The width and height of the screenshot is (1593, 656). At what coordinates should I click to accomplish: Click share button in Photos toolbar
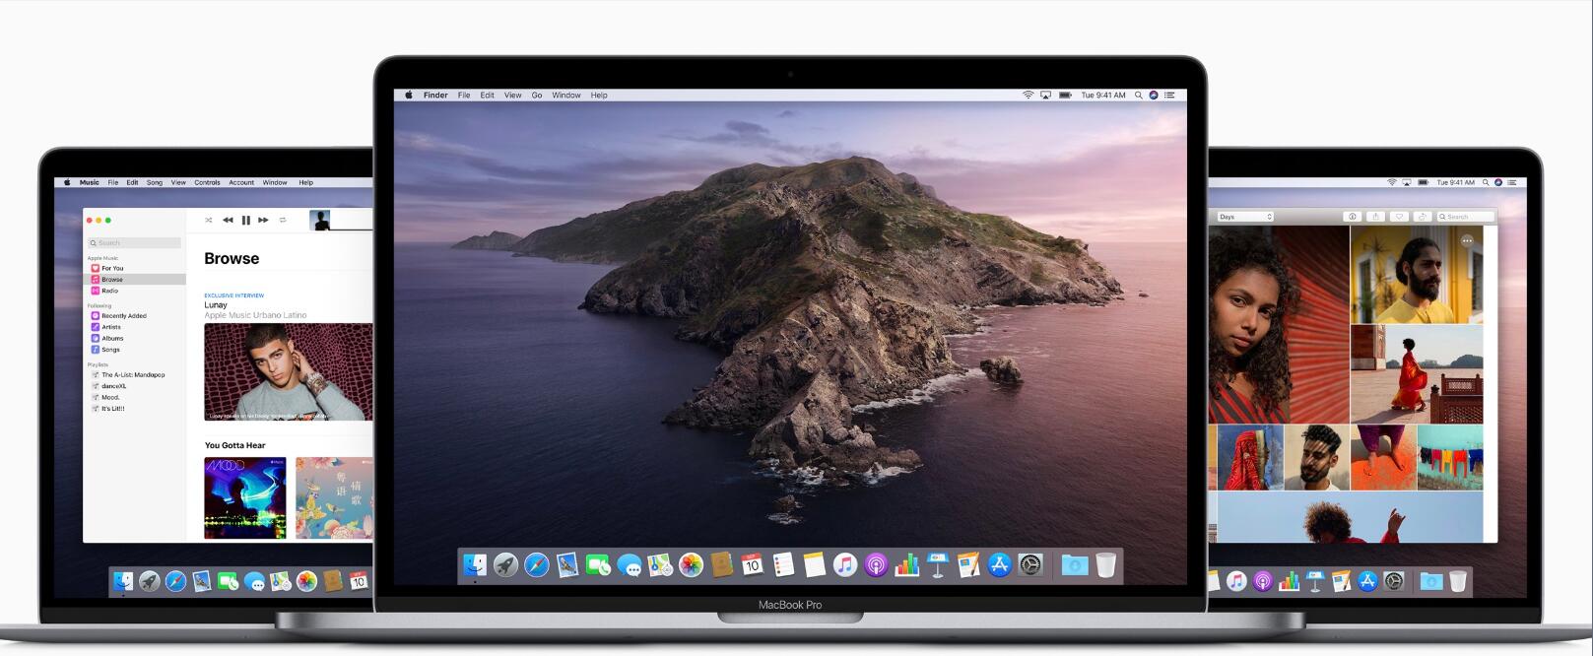tap(1375, 217)
